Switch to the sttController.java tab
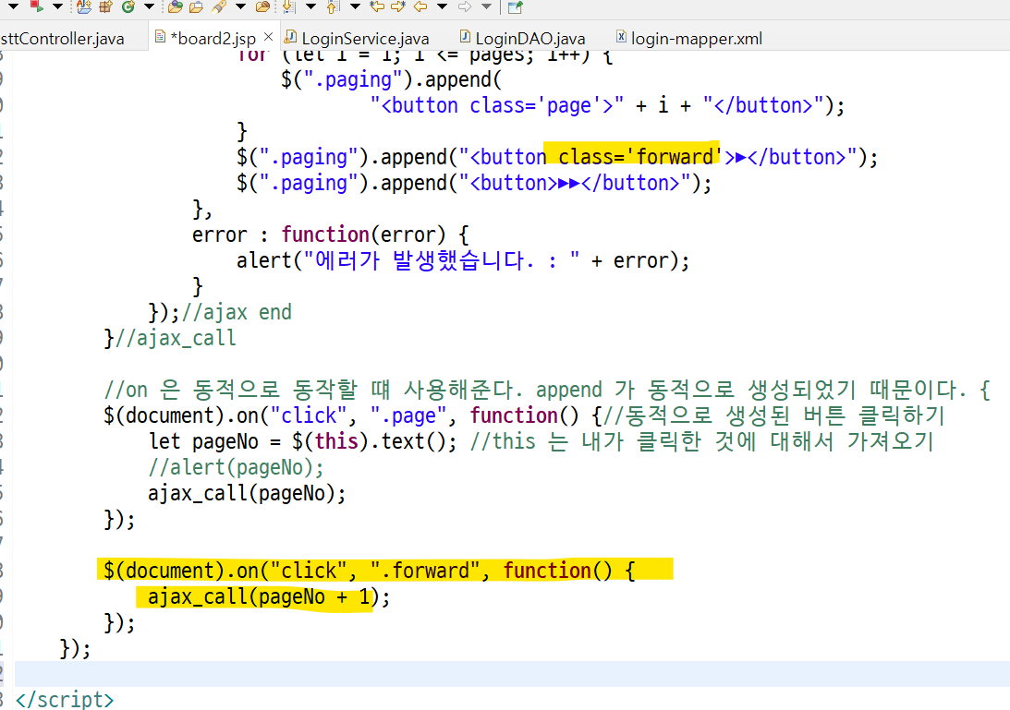 point(62,39)
